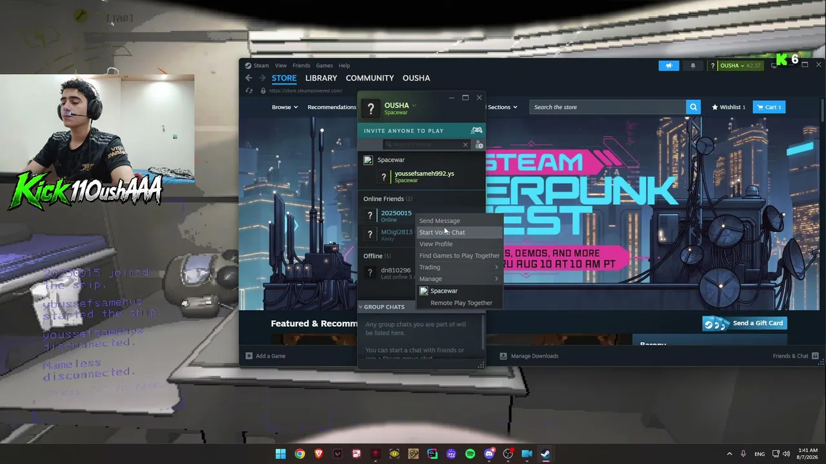The height and width of the screenshot is (464, 826).
Task: Switch to the LIBRARY tab
Action: 321,78
